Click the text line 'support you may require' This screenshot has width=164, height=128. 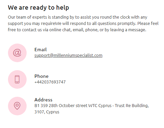[x=83, y=24]
